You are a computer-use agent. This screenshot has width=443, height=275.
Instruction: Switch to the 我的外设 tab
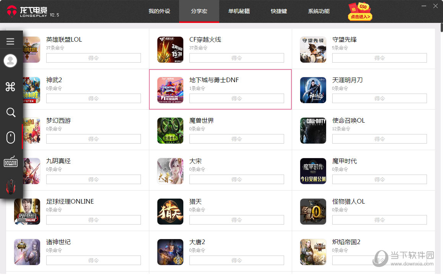click(x=159, y=11)
